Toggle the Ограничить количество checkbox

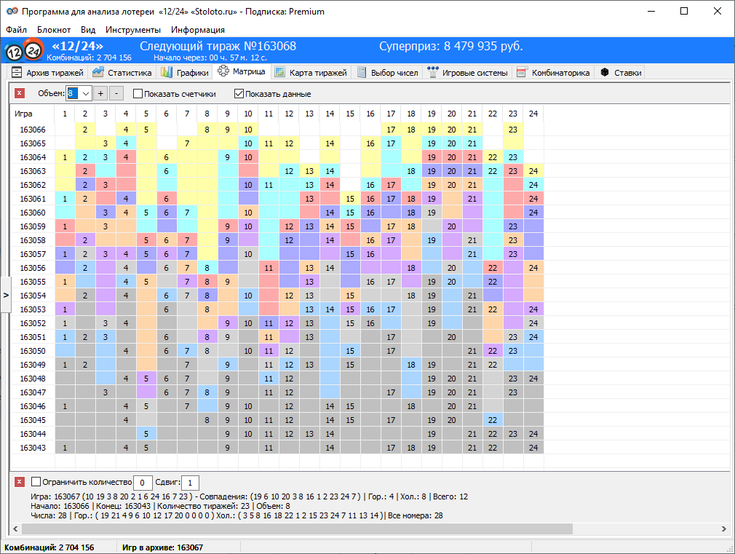[x=36, y=482]
